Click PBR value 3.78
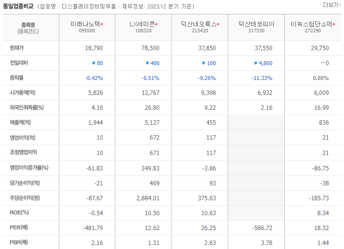344x249 pixels. (x=266, y=243)
